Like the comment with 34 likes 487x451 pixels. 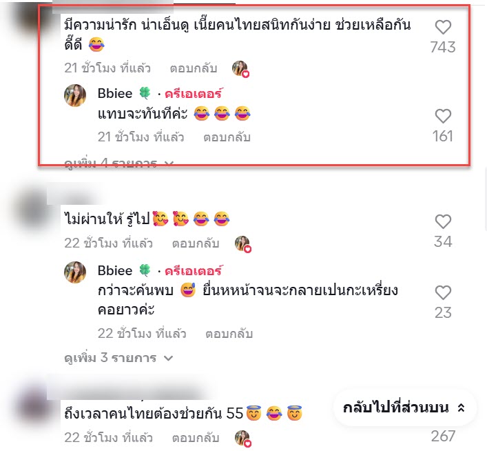[443, 222]
